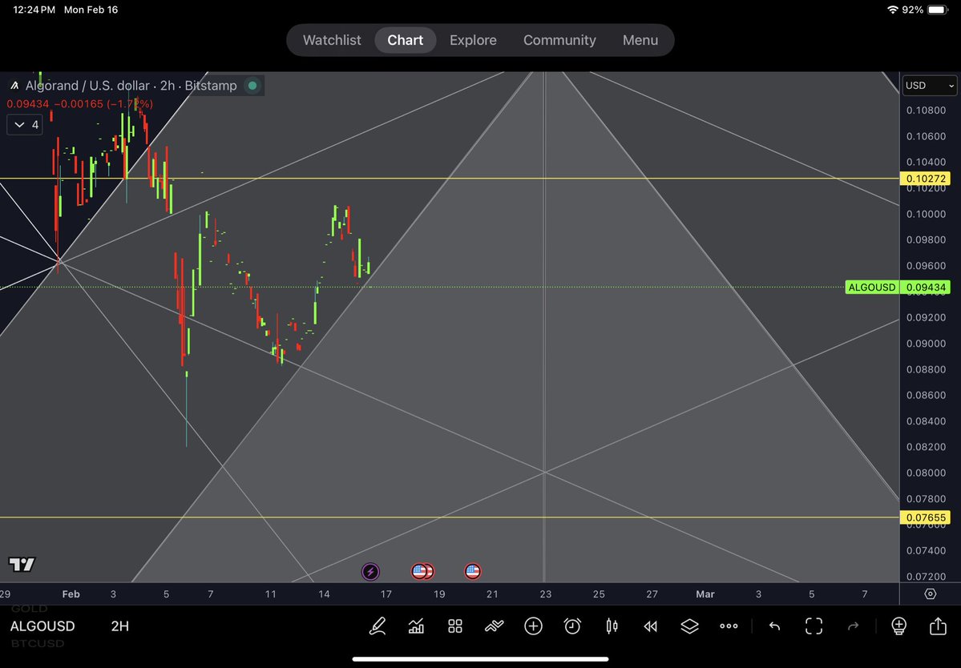Tap the purple lightning event marker
This screenshot has height=668, width=961.
pos(370,572)
